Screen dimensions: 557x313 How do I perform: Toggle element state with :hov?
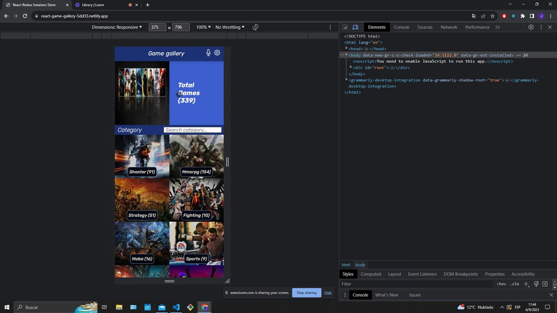(x=501, y=284)
